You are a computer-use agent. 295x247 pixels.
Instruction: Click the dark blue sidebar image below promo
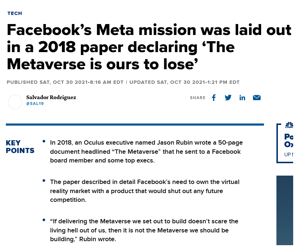(285, 210)
